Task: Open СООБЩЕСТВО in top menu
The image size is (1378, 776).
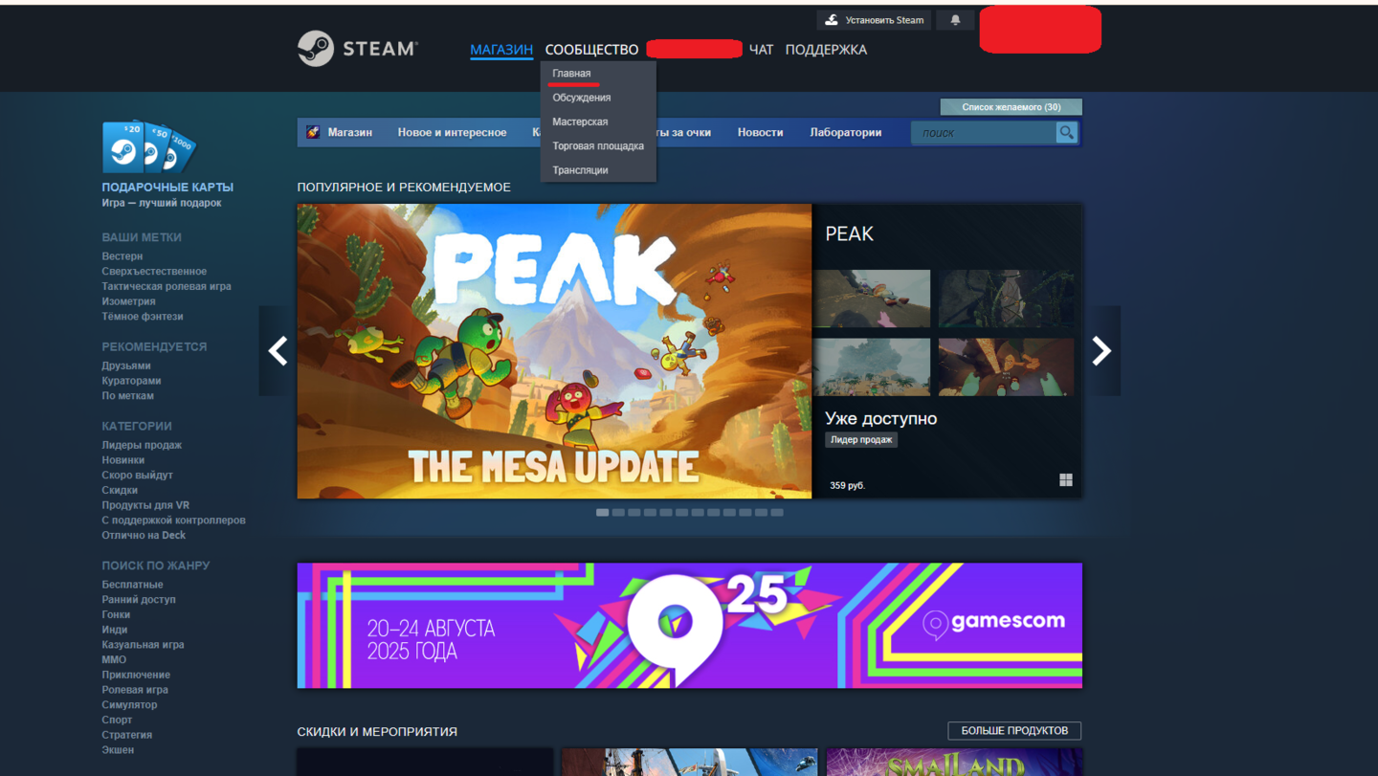Action: pos(591,50)
